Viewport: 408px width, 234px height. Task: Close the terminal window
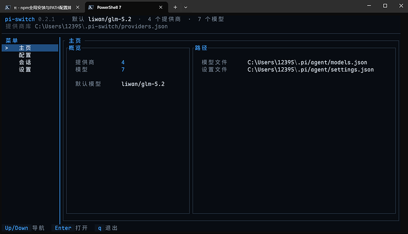[401, 6]
